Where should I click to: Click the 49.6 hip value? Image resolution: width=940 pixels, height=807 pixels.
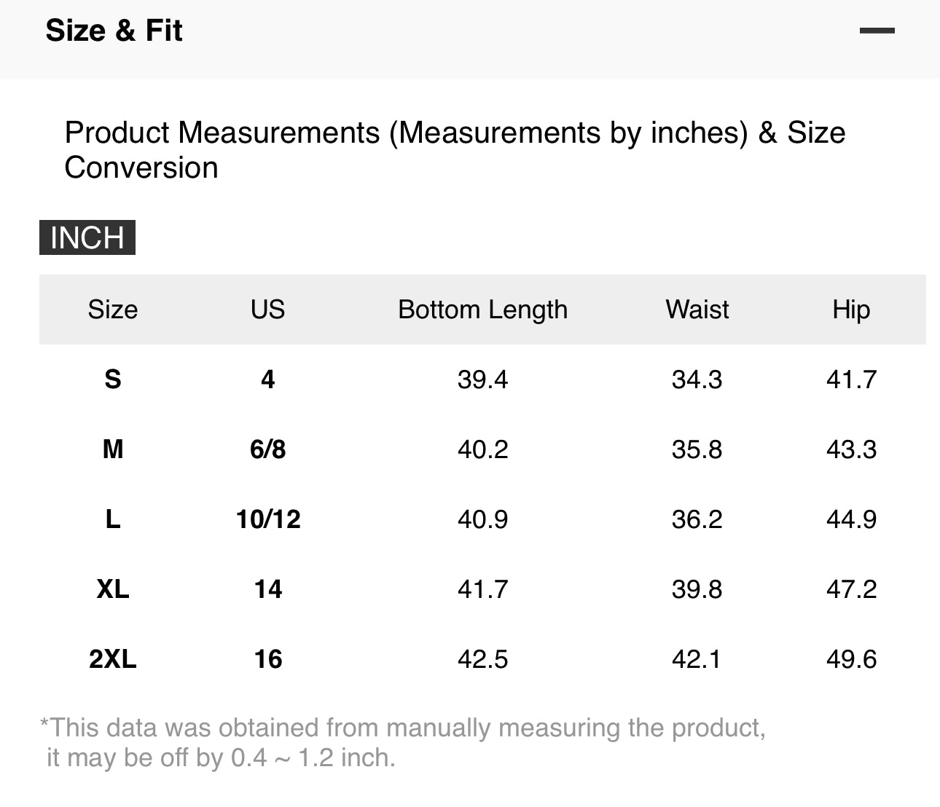(851, 659)
